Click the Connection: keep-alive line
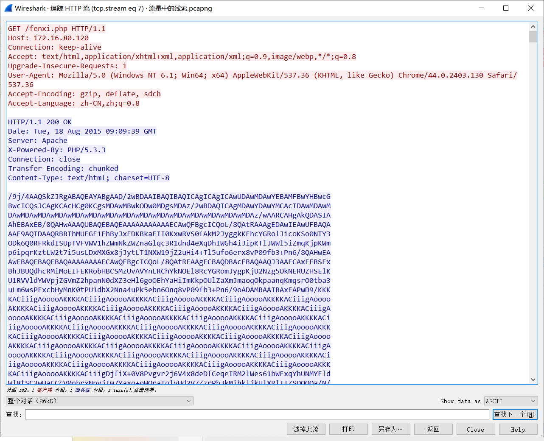Image resolution: width=544 pixels, height=441 pixels. pyautogui.click(x=55, y=47)
